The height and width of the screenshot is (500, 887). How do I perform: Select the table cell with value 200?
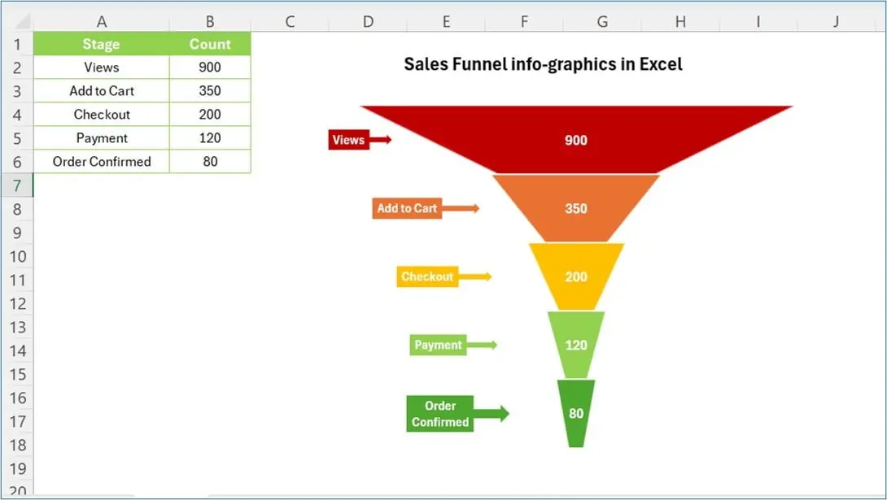click(210, 115)
